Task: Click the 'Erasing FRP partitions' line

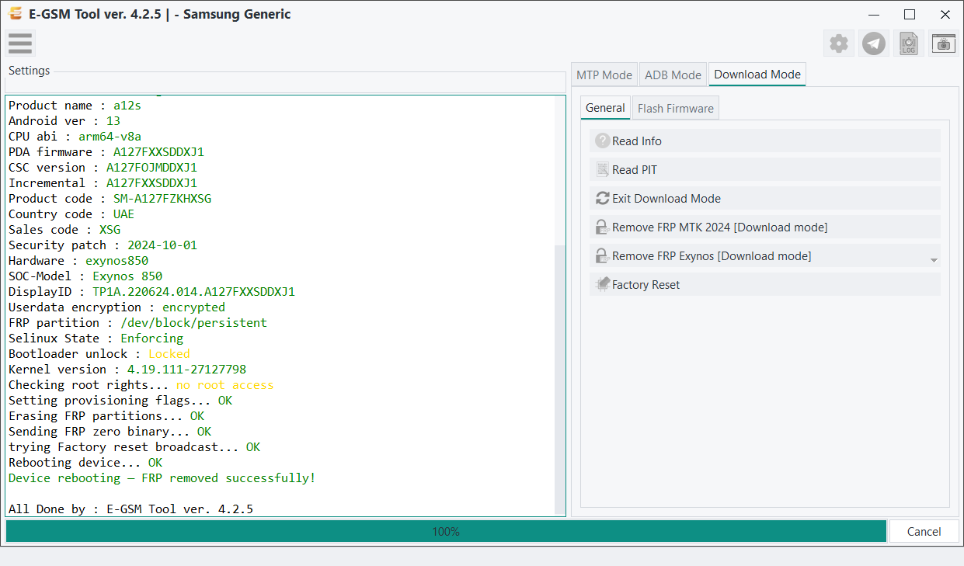Action: click(106, 415)
